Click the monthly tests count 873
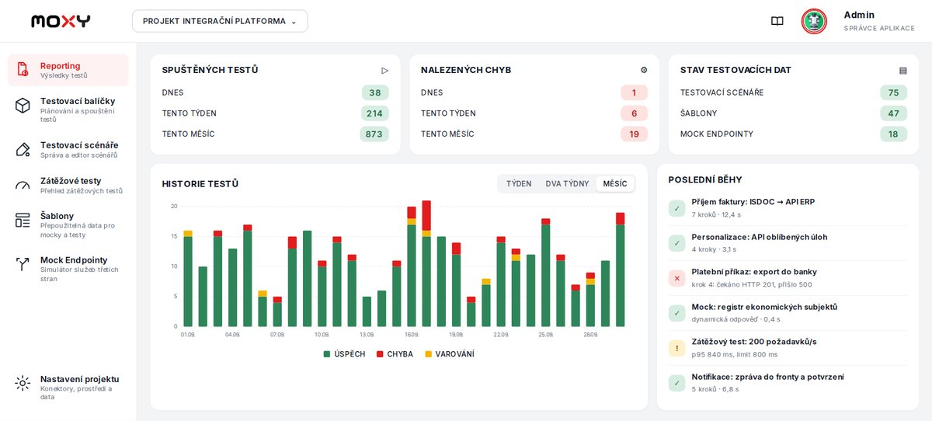 pyautogui.click(x=374, y=134)
